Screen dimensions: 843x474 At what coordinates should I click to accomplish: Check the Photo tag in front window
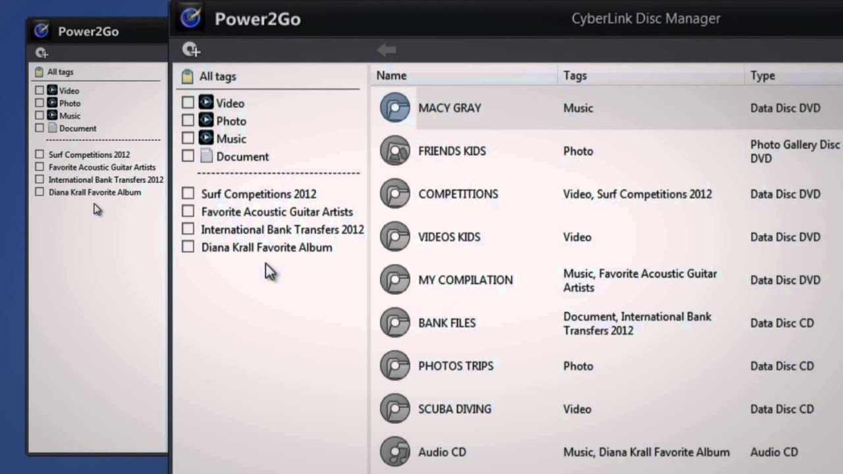pos(188,120)
